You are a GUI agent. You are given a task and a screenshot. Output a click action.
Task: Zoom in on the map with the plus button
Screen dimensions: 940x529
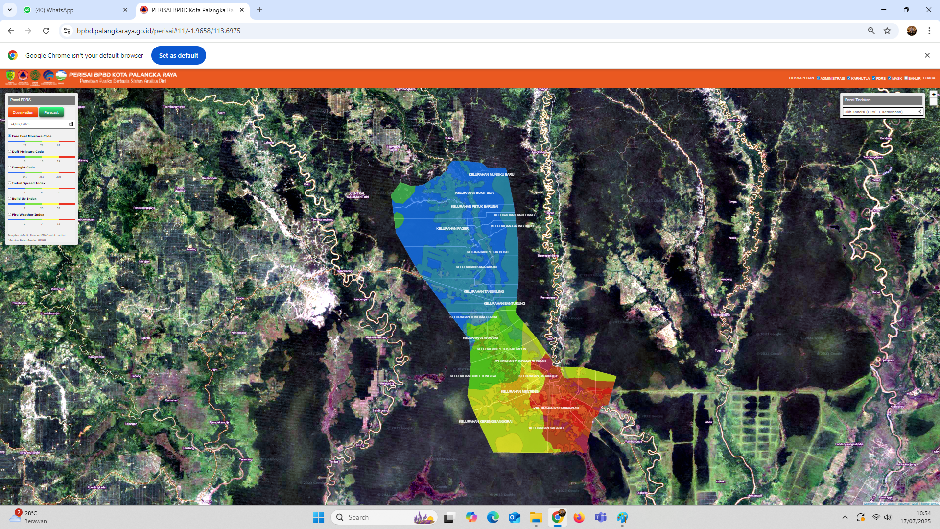pyautogui.click(x=934, y=95)
